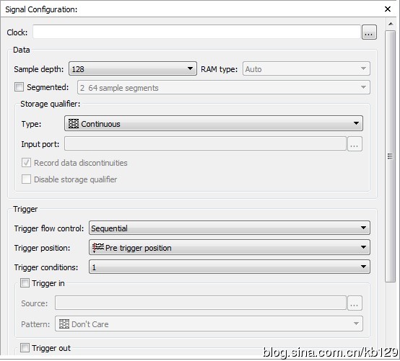Click into the Clock input field
Image resolution: width=400 pixels, height=361 pixels.
196,32
